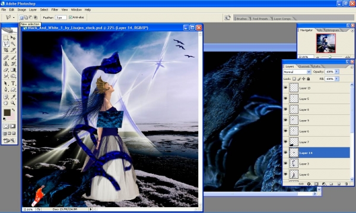Select the Type tool
This screenshot has width=356, height=213.
pyautogui.click(x=13, y=83)
